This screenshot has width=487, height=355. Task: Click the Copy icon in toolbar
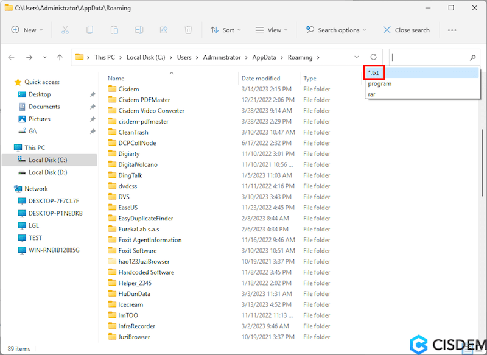click(89, 30)
